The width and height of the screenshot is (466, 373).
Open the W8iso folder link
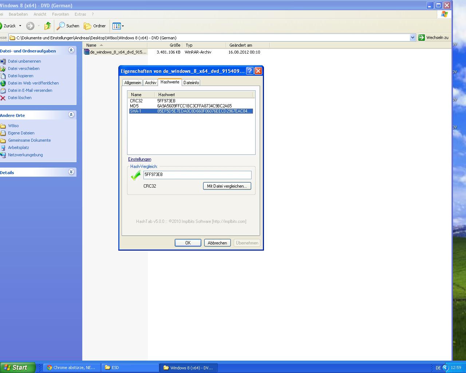tap(13, 126)
